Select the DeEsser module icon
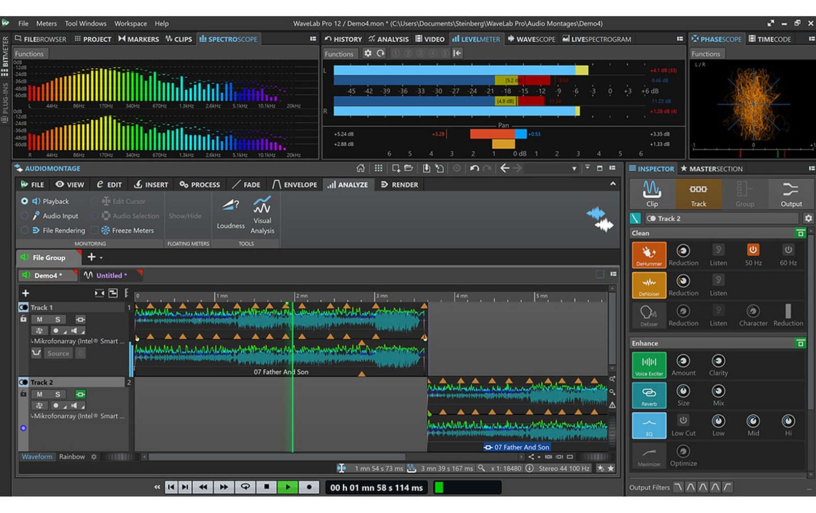This screenshot has height=513, width=816. [x=649, y=315]
